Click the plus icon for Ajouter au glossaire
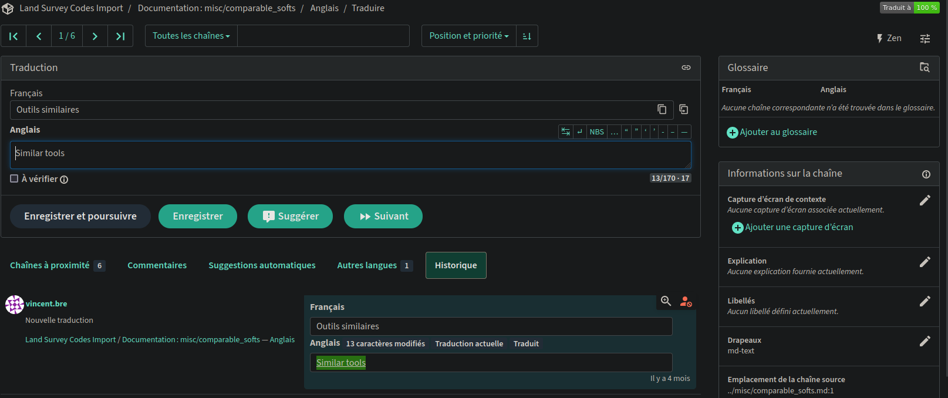This screenshot has height=398, width=948. [x=733, y=133]
